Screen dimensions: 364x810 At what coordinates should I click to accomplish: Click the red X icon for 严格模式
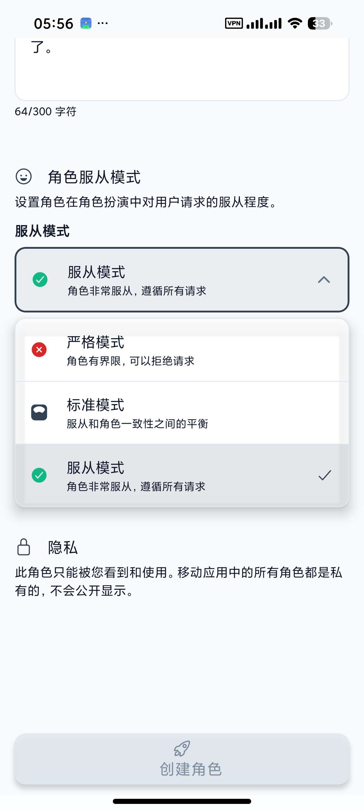(39, 349)
